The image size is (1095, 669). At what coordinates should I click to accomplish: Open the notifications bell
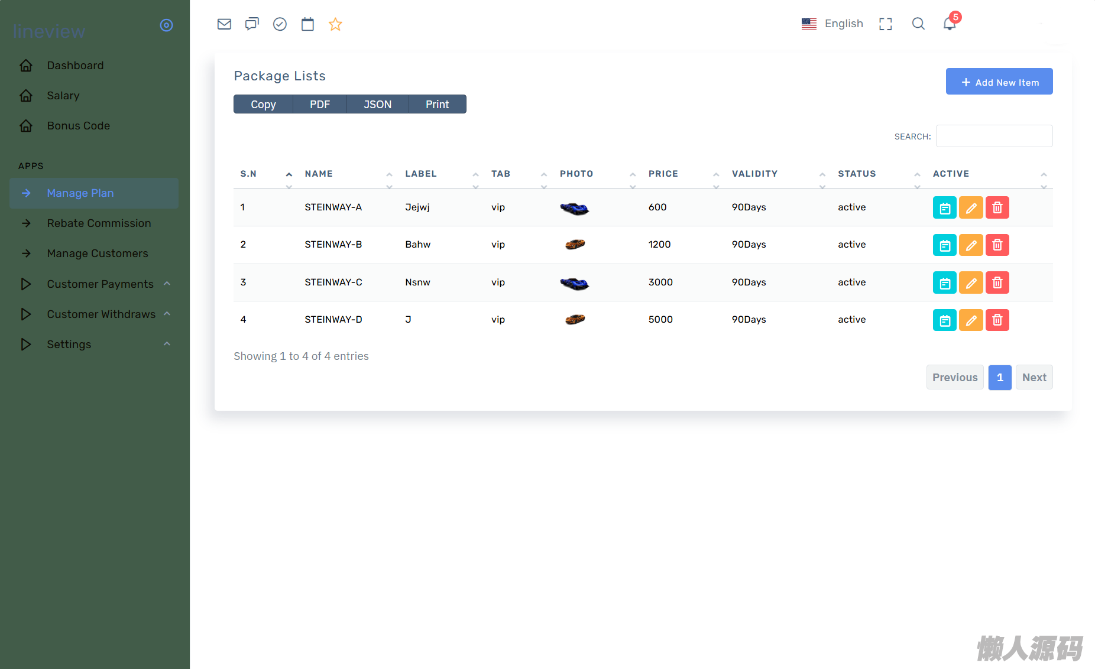(950, 24)
